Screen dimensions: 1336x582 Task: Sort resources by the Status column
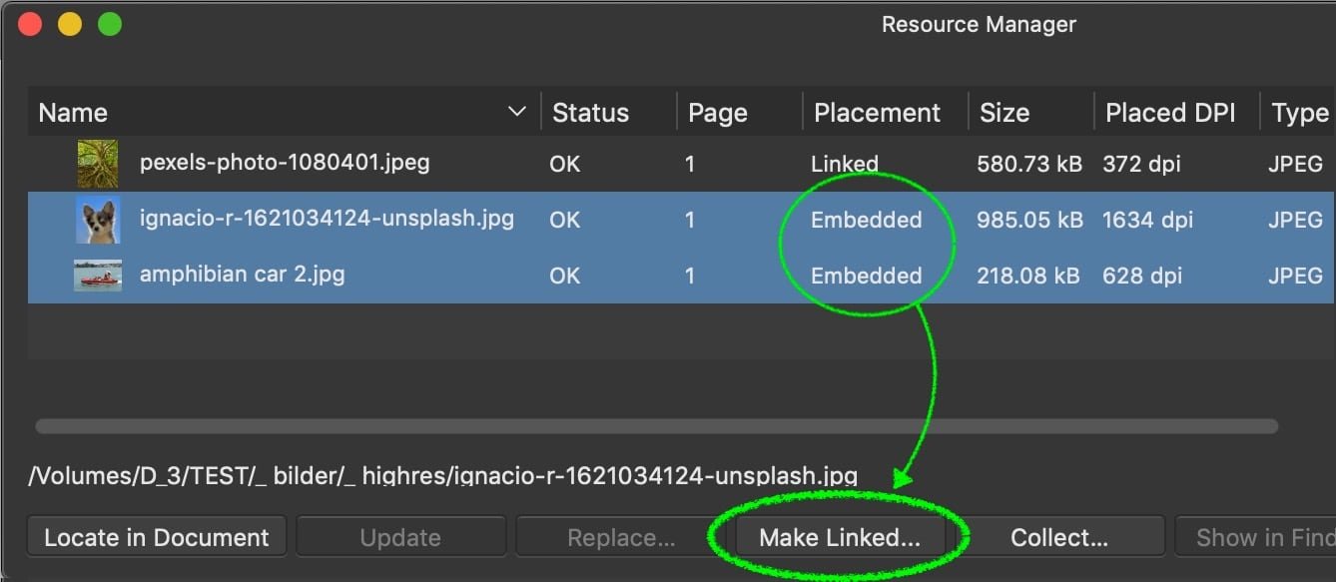click(590, 111)
